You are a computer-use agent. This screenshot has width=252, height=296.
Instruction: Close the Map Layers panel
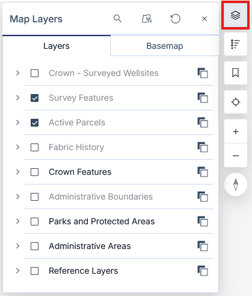pyautogui.click(x=204, y=19)
